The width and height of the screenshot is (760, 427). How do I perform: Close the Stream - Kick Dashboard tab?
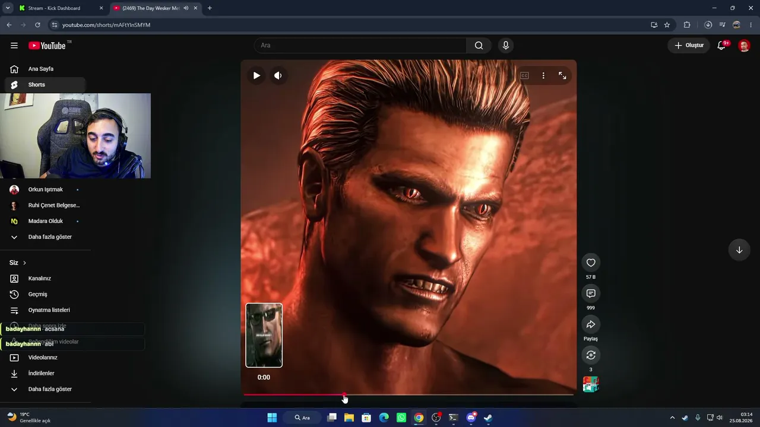click(101, 8)
